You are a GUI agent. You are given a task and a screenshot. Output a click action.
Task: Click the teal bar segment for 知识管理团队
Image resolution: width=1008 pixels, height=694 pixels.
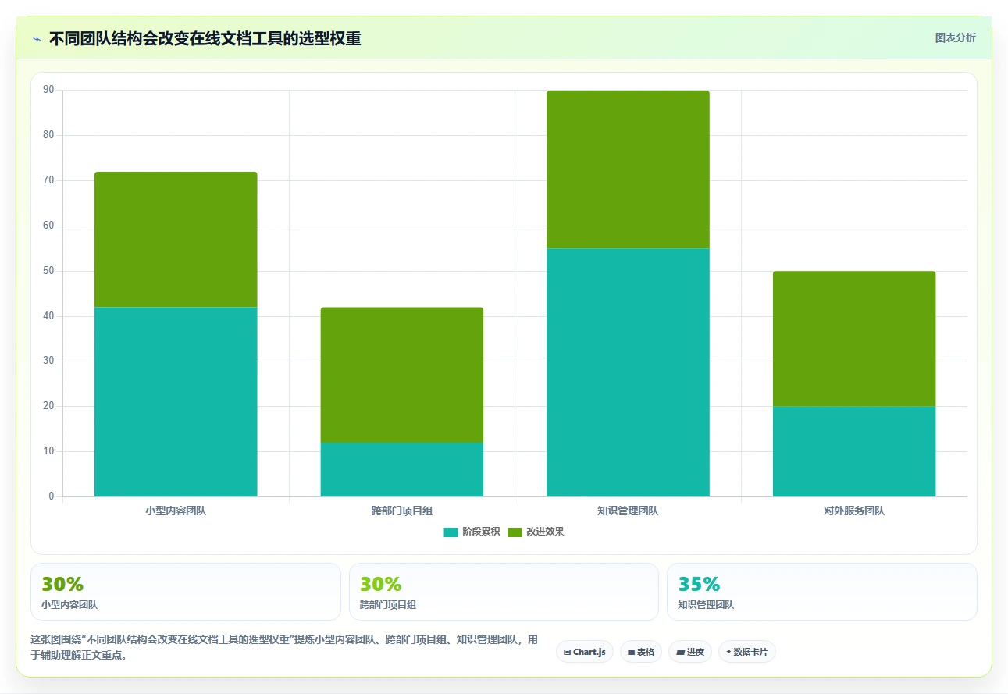pyautogui.click(x=628, y=372)
